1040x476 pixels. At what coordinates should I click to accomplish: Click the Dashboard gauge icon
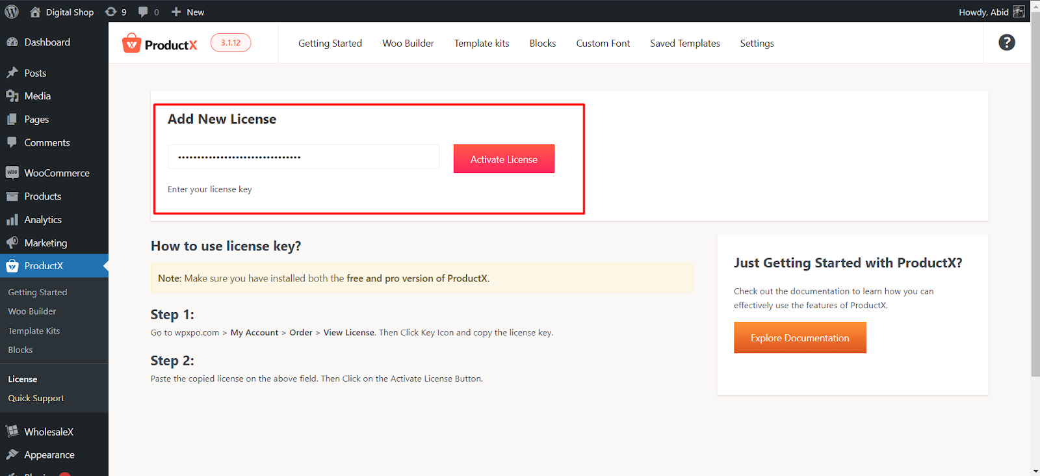pyautogui.click(x=12, y=42)
